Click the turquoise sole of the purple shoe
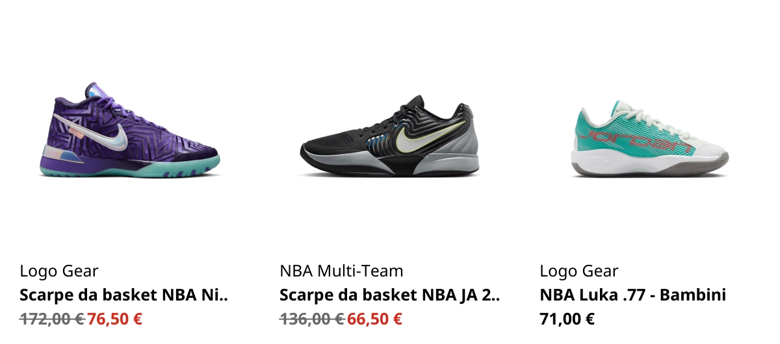This screenshot has height=344, width=780. tap(130, 167)
